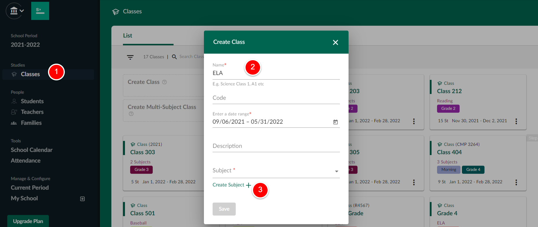Viewport: 538px width, 227px height.
Task: Open the date range calendar picker
Action: [x=336, y=122]
